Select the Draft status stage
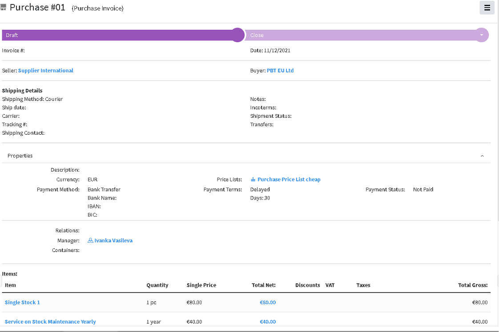 pyautogui.click(x=120, y=35)
